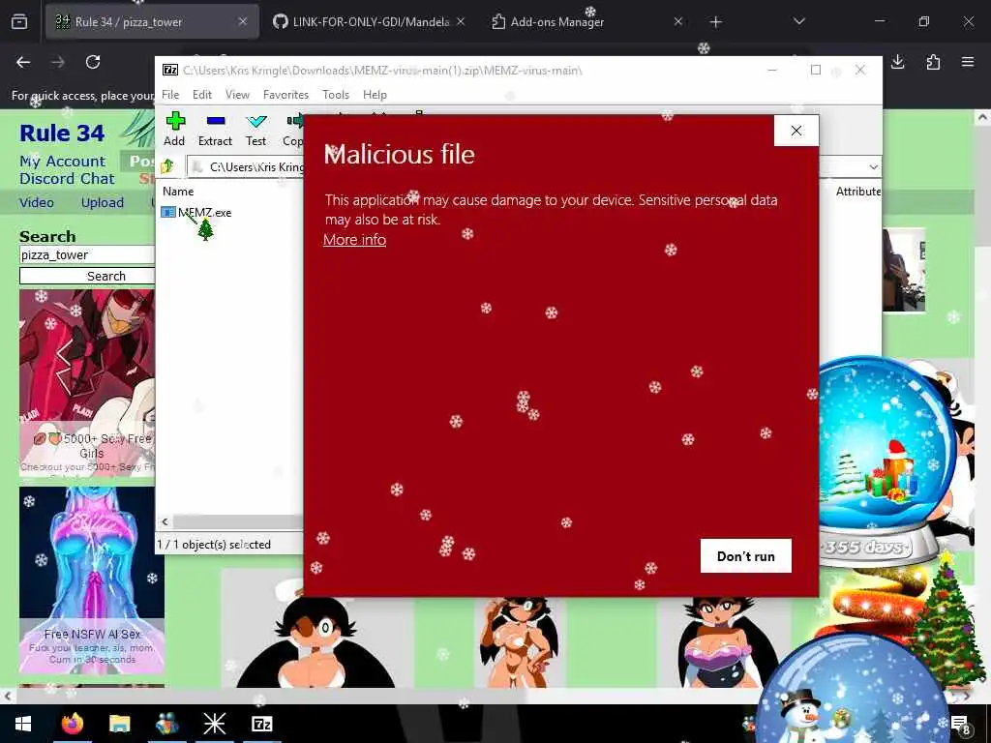Sort by the Name column header
Viewport: 991px width, 743px height.
(178, 191)
